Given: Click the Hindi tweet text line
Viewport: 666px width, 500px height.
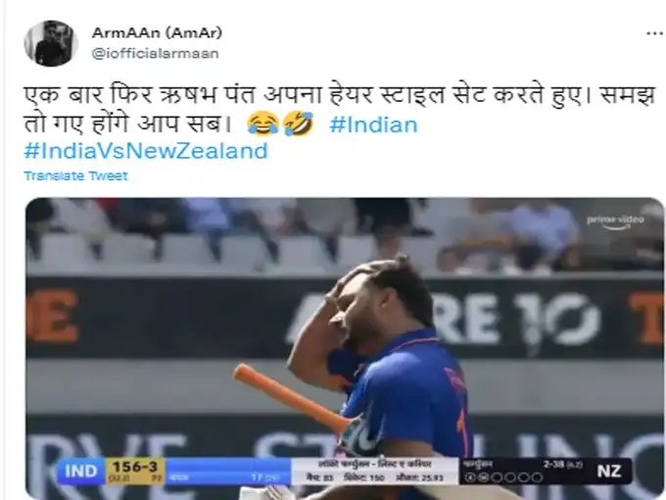Looking at the screenshot, I should (x=340, y=95).
